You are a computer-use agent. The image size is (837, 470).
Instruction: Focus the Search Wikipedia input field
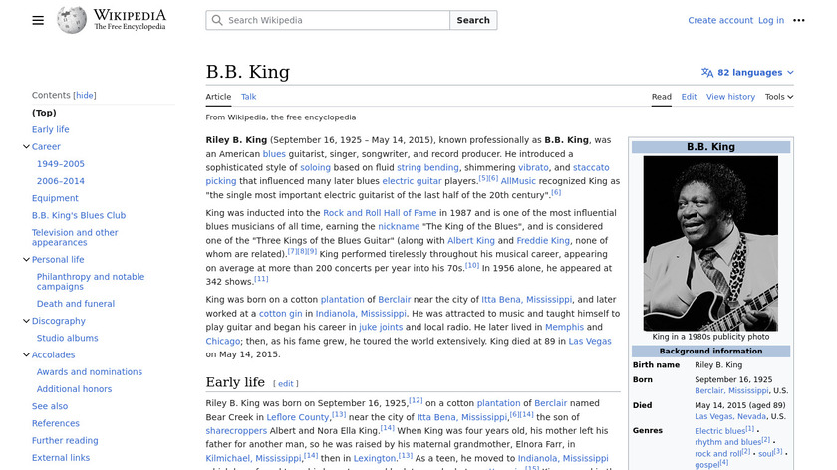[328, 20]
